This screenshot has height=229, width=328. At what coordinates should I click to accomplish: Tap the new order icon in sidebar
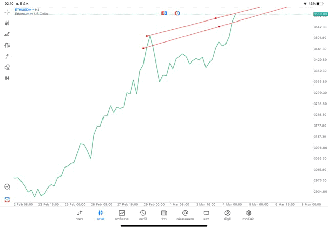7,199
